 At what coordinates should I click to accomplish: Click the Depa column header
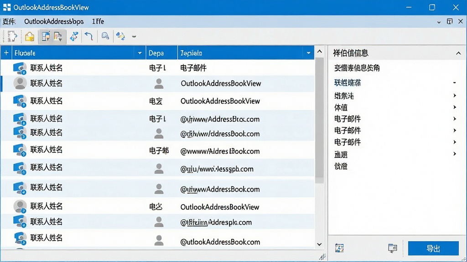161,53
